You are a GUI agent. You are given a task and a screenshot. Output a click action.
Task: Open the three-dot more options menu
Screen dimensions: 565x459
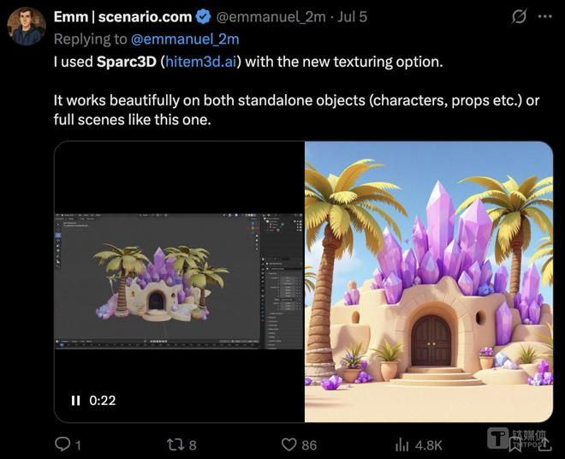click(544, 17)
